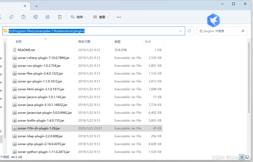This screenshot has width=253, height=162.
Task: Click the address bar path field
Action: pos(94,31)
